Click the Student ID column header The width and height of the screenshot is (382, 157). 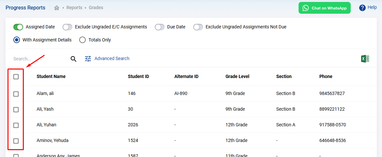click(x=139, y=77)
